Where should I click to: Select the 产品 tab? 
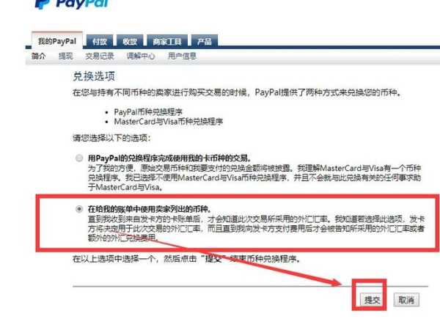[x=205, y=42]
